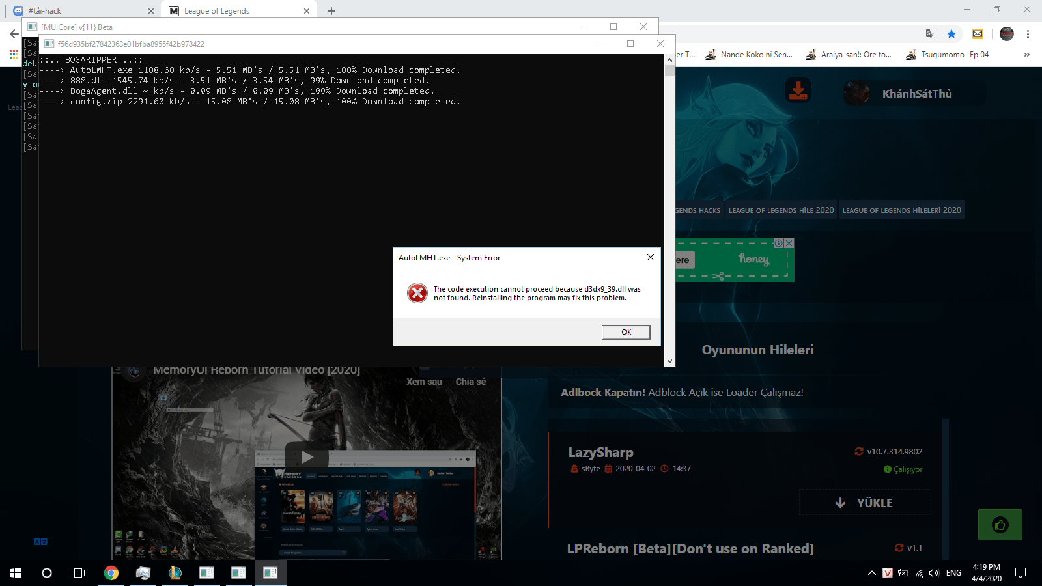Click the translate page icon in address bar
This screenshot has width=1042, height=586.
(931, 34)
